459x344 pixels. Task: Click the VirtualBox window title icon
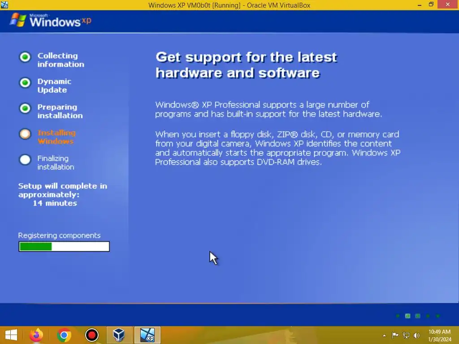[4, 4]
